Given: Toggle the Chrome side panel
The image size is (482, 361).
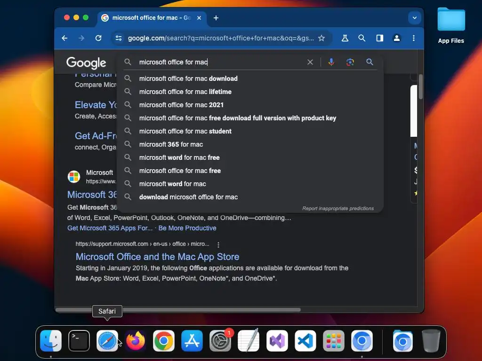Looking at the screenshot, I should (380, 38).
